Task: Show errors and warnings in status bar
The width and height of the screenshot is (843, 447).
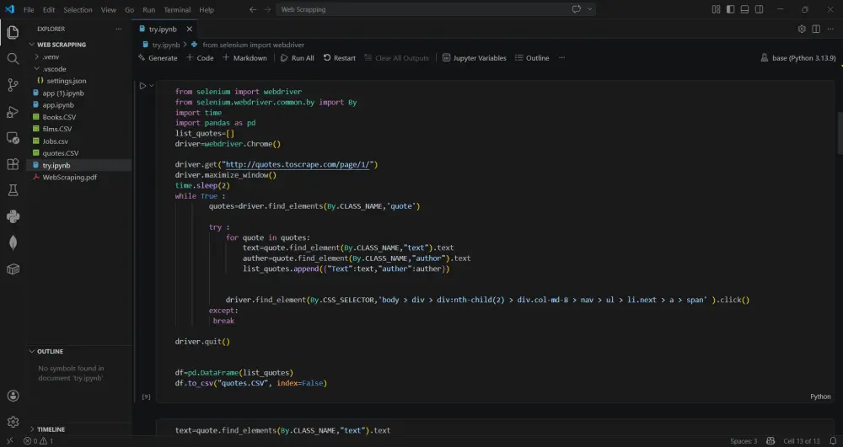Action: pyautogui.click(x=38, y=441)
